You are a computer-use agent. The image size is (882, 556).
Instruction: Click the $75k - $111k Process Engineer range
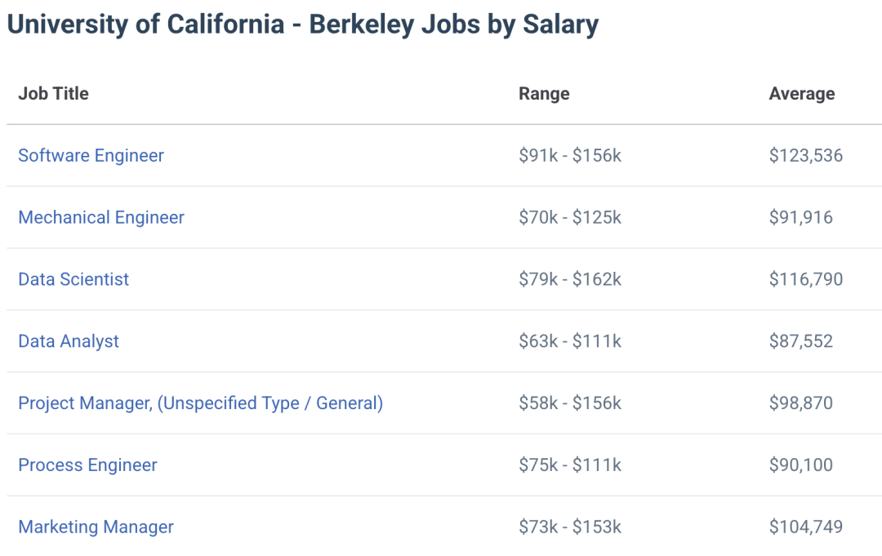(x=570, y=465)
